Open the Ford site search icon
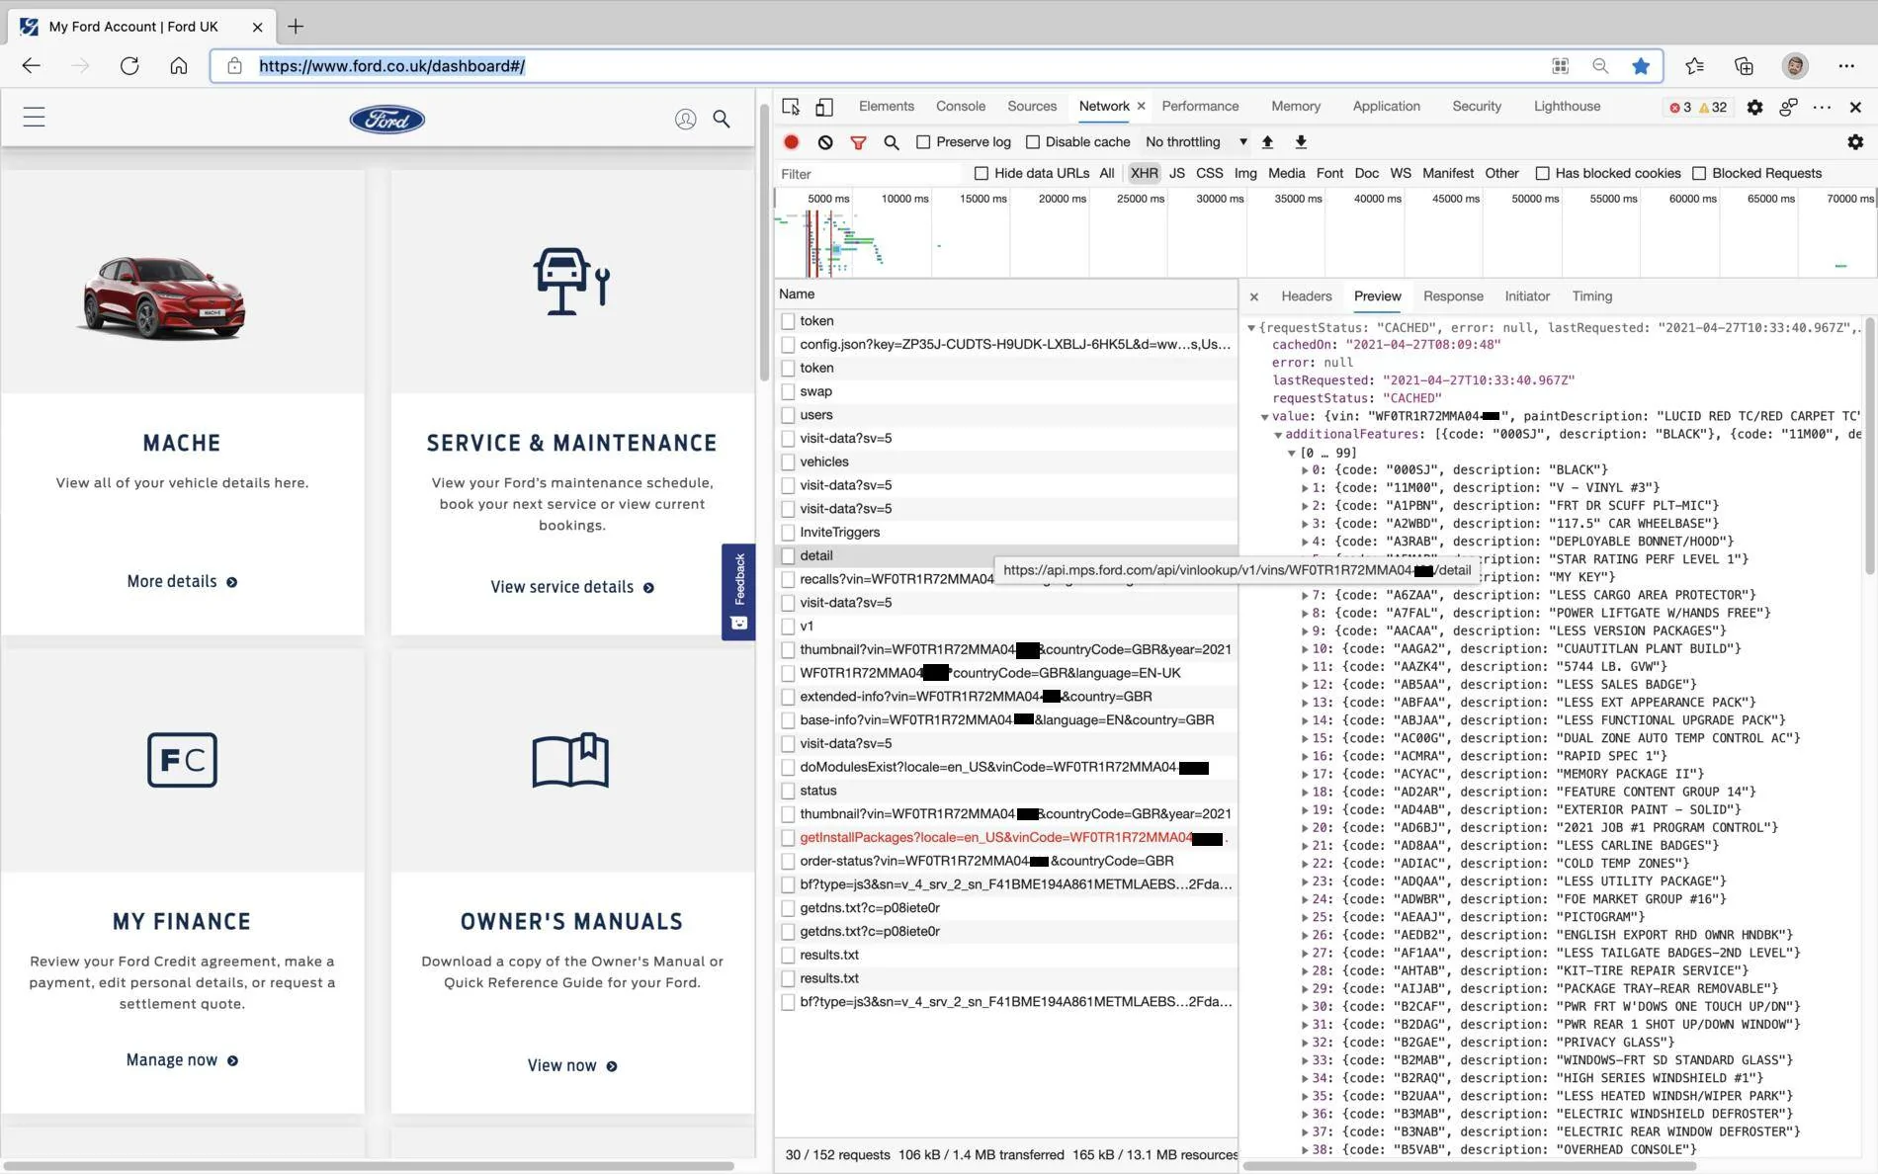Screen dimensions: 1878x1174 [x=722, y=120]
